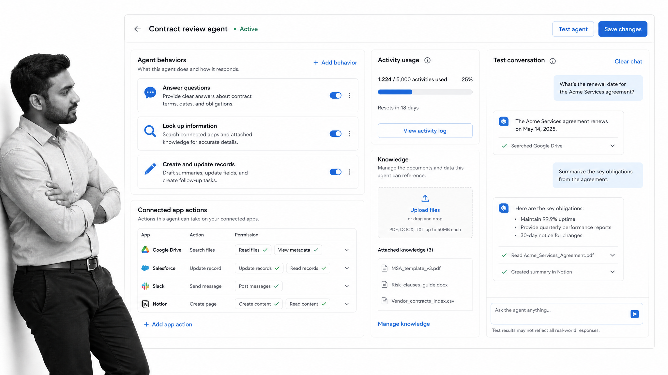Open more options for Answer questions

pos(350,95)
